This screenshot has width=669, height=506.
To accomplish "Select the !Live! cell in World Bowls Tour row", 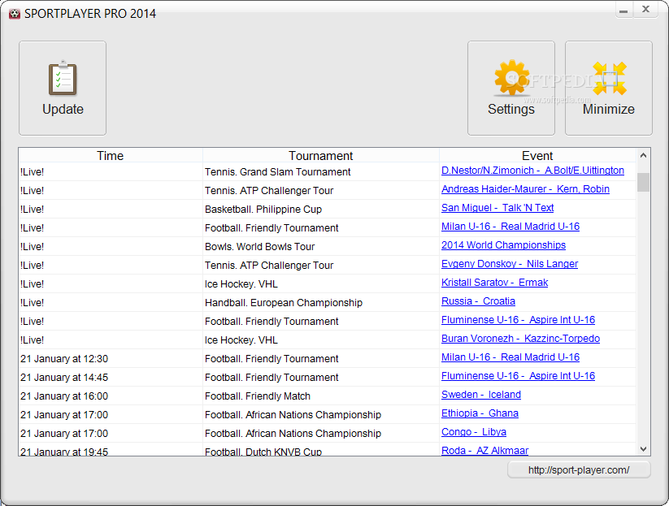I will (x=111, y=247).
